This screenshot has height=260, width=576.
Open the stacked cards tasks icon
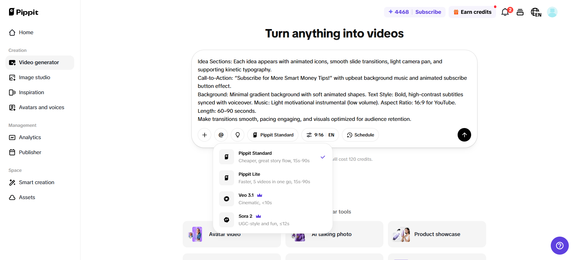(x=520, y=12)
